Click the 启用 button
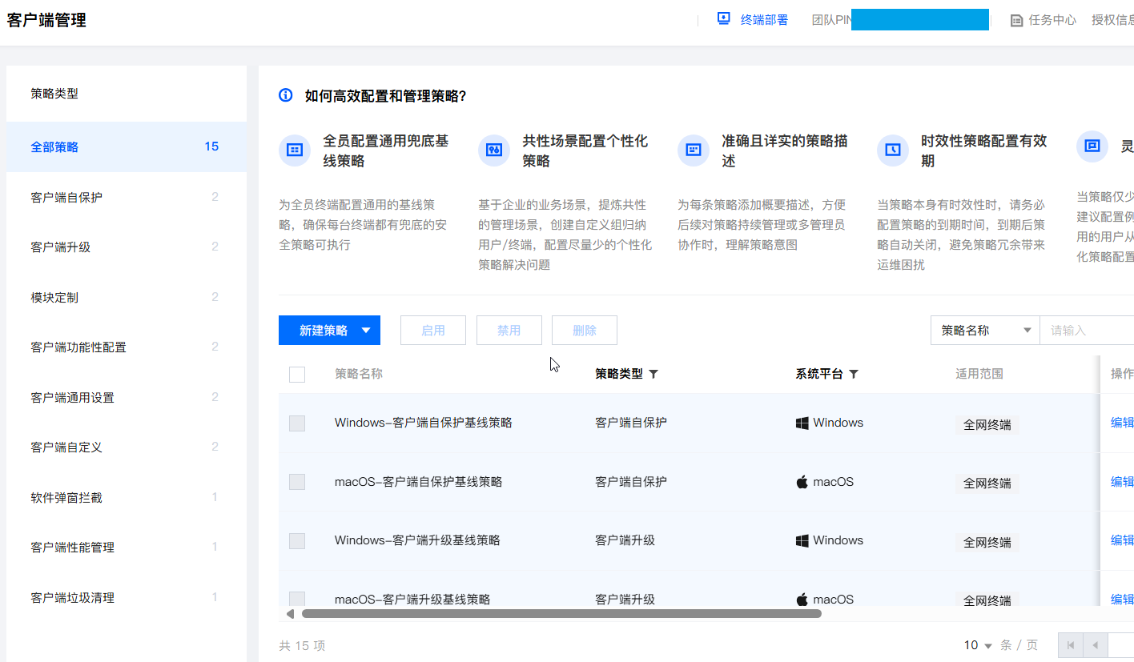 pyautogui.click(x=433, y=331)
